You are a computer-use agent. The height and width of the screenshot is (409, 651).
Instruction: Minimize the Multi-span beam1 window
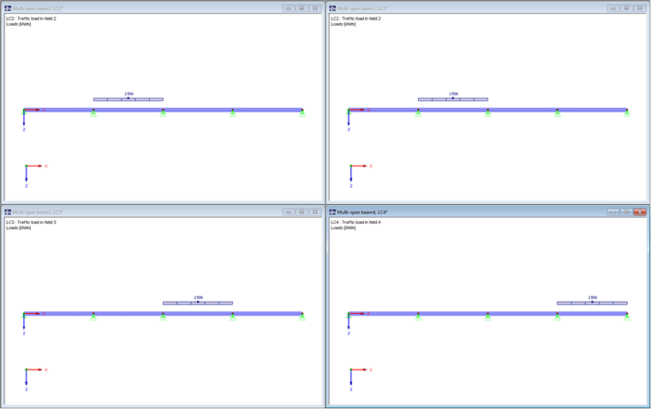[x=612, y=9]
